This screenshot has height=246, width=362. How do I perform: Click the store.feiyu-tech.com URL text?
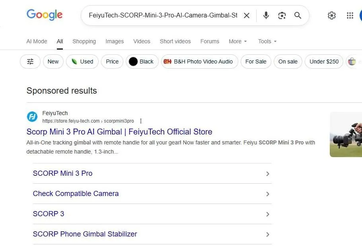pyautogui.click(x=88, y=121)
